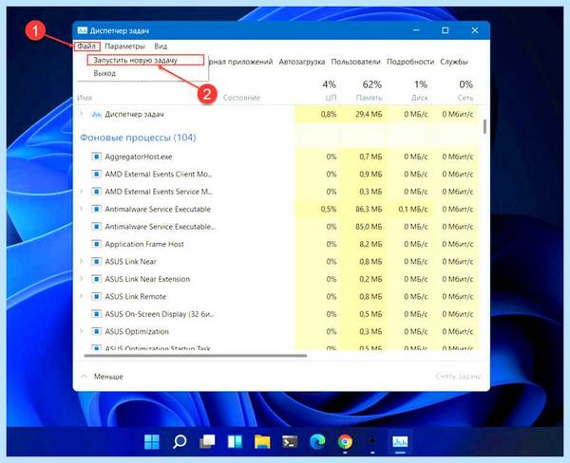Image resolution: width=570 pixels, height=463 pixels.
Task: Click the 86,3 МБ memory value
Action: click(369, 209)
